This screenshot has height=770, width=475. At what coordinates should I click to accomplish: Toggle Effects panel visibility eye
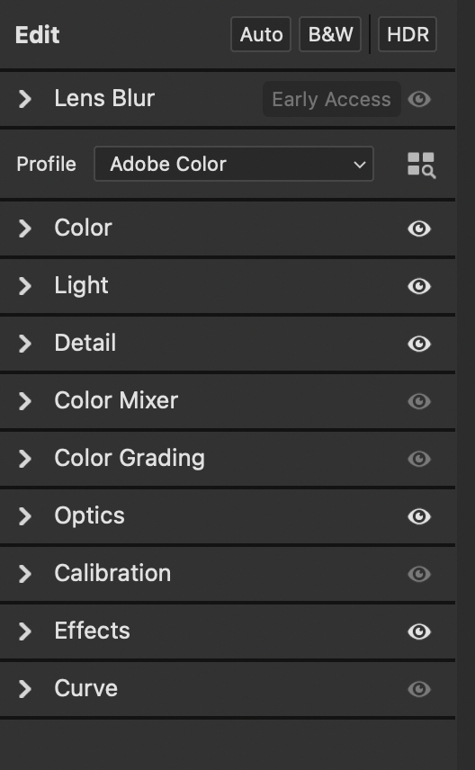[x=419, y=631]
